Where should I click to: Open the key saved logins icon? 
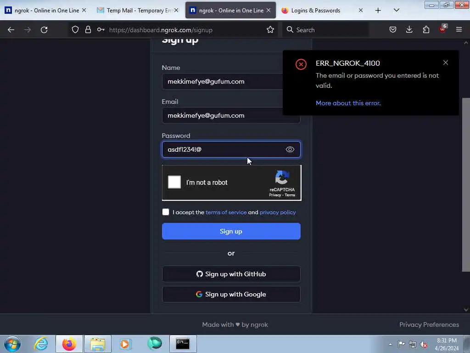[101, 29]
